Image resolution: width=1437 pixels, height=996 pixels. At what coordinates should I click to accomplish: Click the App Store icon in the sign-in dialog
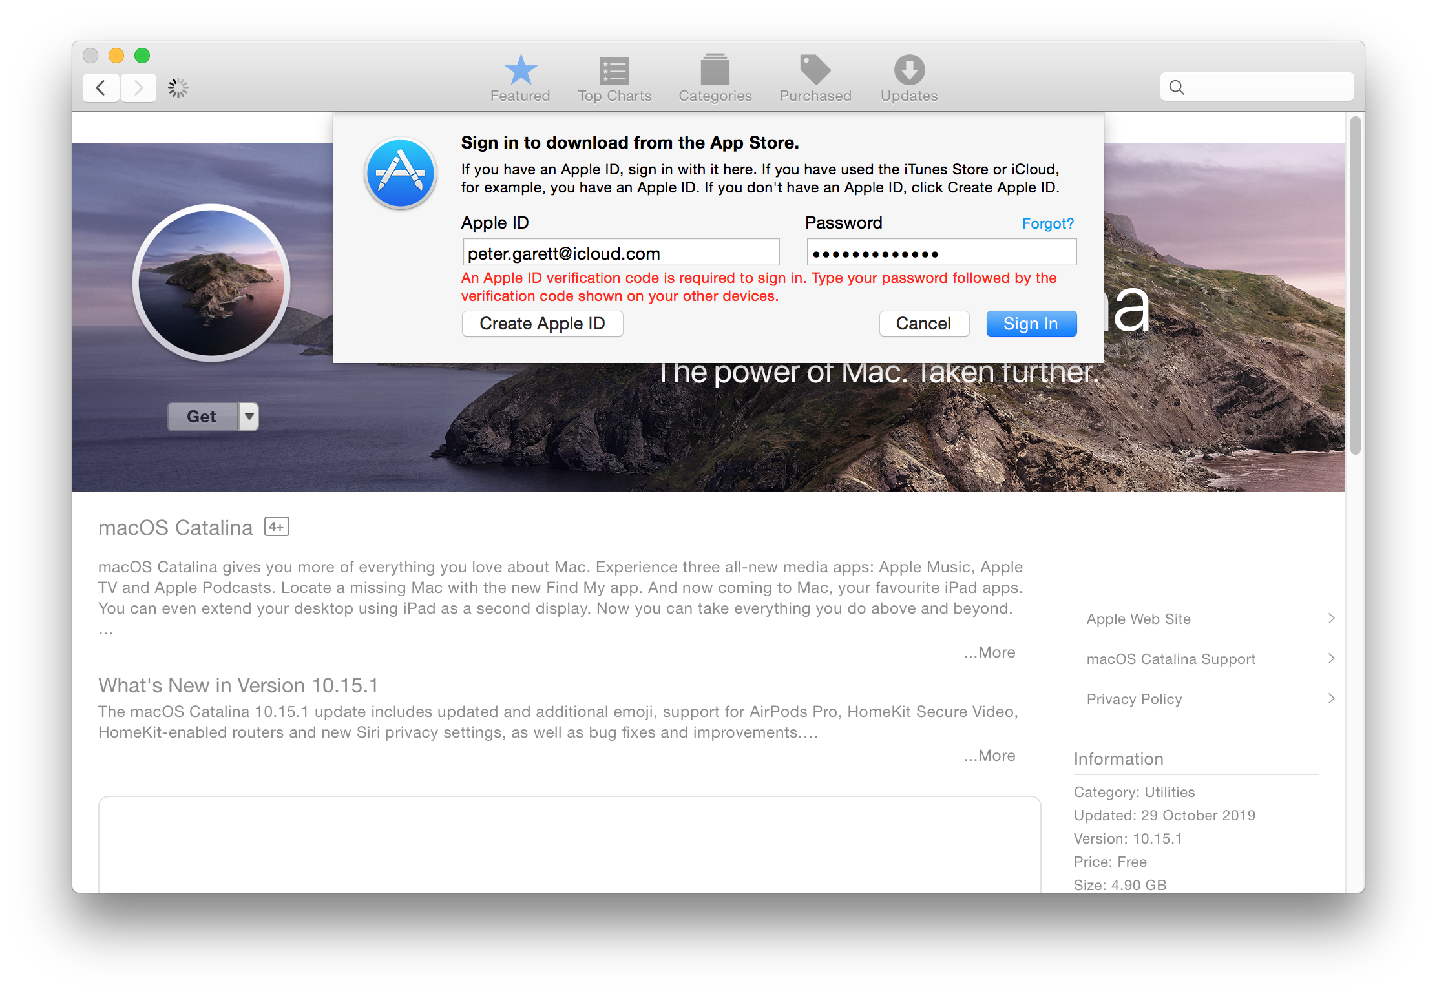tap(401, 173)
